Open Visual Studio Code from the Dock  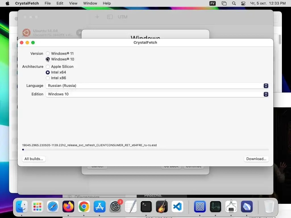(177, 207)
